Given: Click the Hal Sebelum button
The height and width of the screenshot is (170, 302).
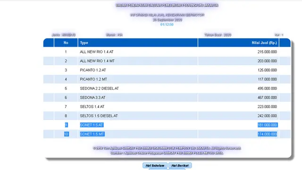Looking at the screenshot, I should coord(155,166).
